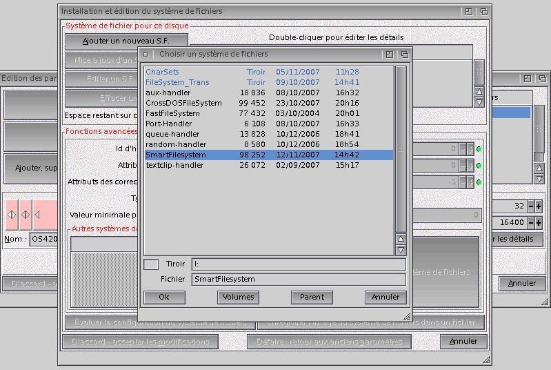Viewport: 551px width, 370px height.
Task: Click size gadget of file chooser dialog
Action: click(x=407, y=317)
